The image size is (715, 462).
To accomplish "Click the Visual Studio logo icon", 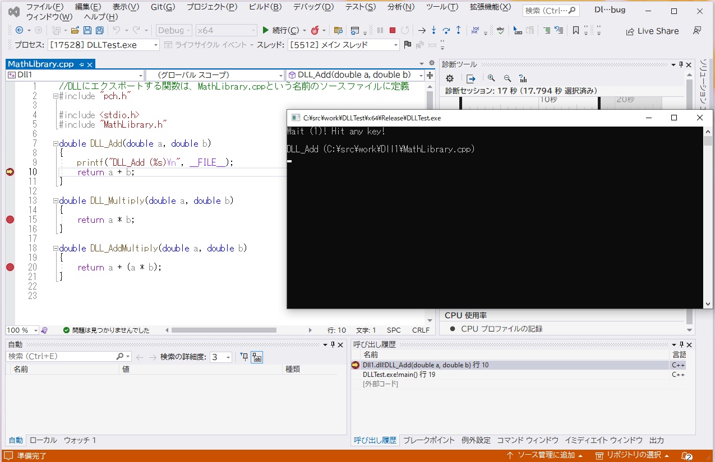I will [x=14, y=12].
